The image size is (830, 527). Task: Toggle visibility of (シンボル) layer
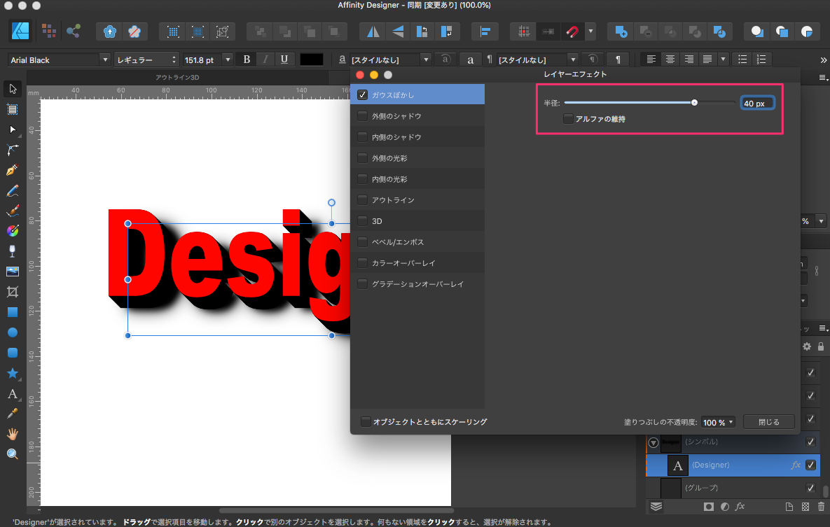coord(810,442)
